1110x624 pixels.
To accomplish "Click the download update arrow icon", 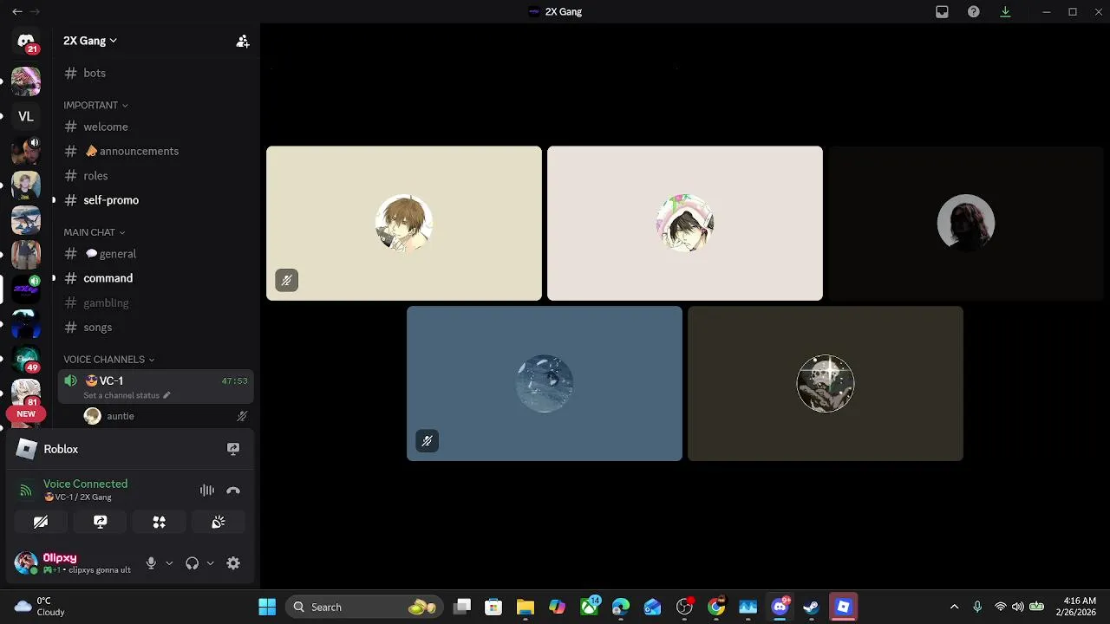I will click(1005, 12).
